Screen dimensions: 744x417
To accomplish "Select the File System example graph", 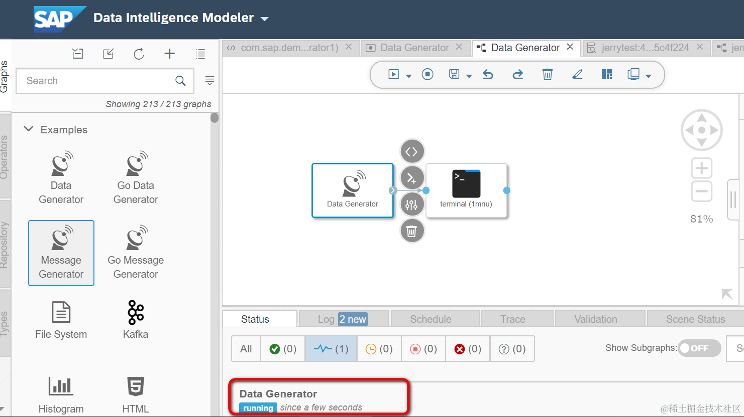I will click(61, 321).
